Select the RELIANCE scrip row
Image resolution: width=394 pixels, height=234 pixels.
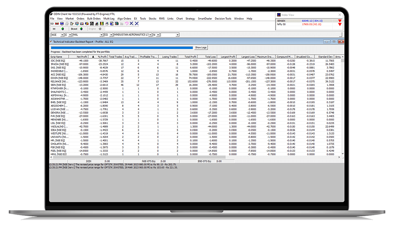195,82
